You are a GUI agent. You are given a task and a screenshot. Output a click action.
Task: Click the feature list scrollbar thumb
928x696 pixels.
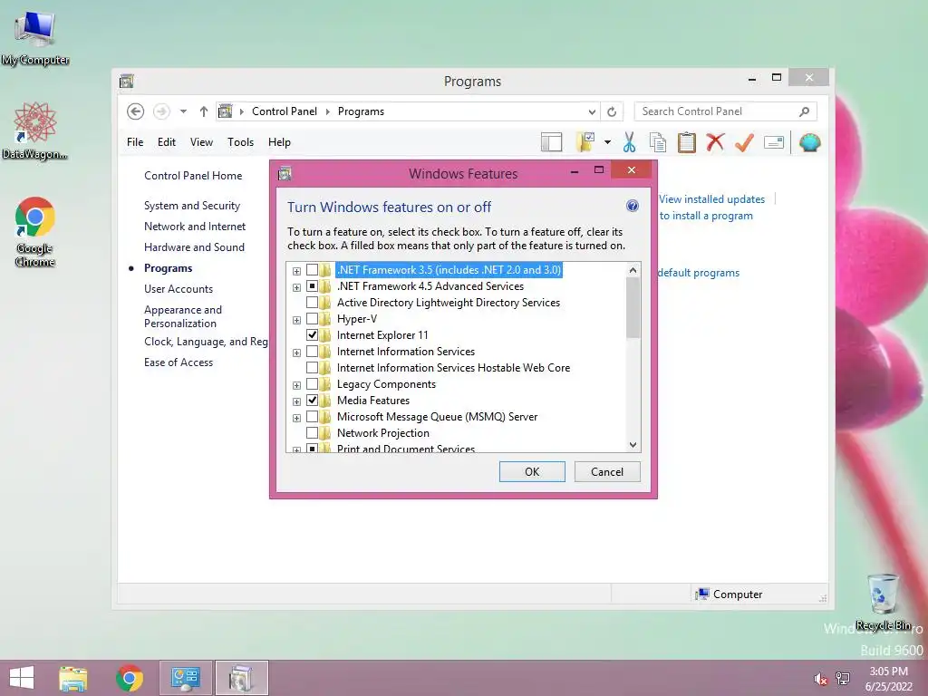[x=633, y=308]
